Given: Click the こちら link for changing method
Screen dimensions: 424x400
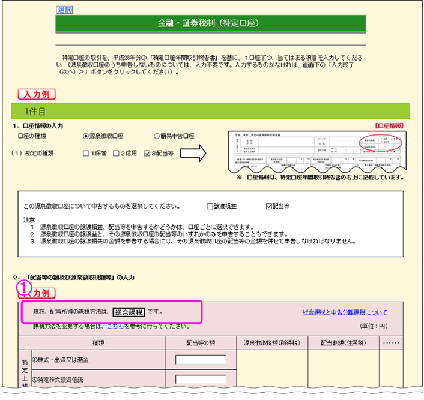Looking at the screenshot, I should (115, 326).
